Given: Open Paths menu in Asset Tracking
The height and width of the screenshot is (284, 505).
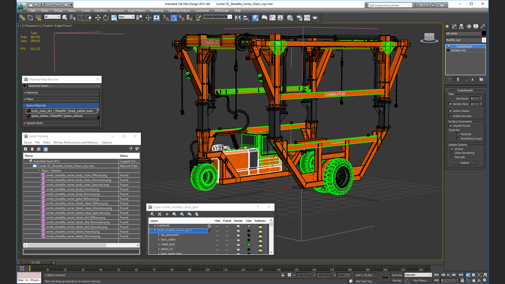Looking at the screenshot, I should (x=47, y=143).
